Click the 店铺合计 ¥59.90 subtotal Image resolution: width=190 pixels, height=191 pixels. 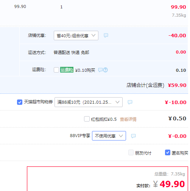(177, 85)
